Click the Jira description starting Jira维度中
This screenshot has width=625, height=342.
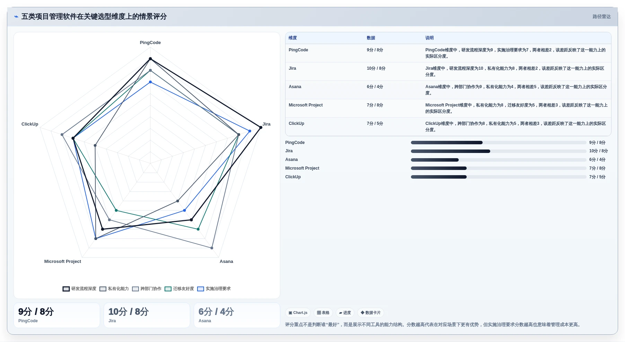[x=515, y=71]
